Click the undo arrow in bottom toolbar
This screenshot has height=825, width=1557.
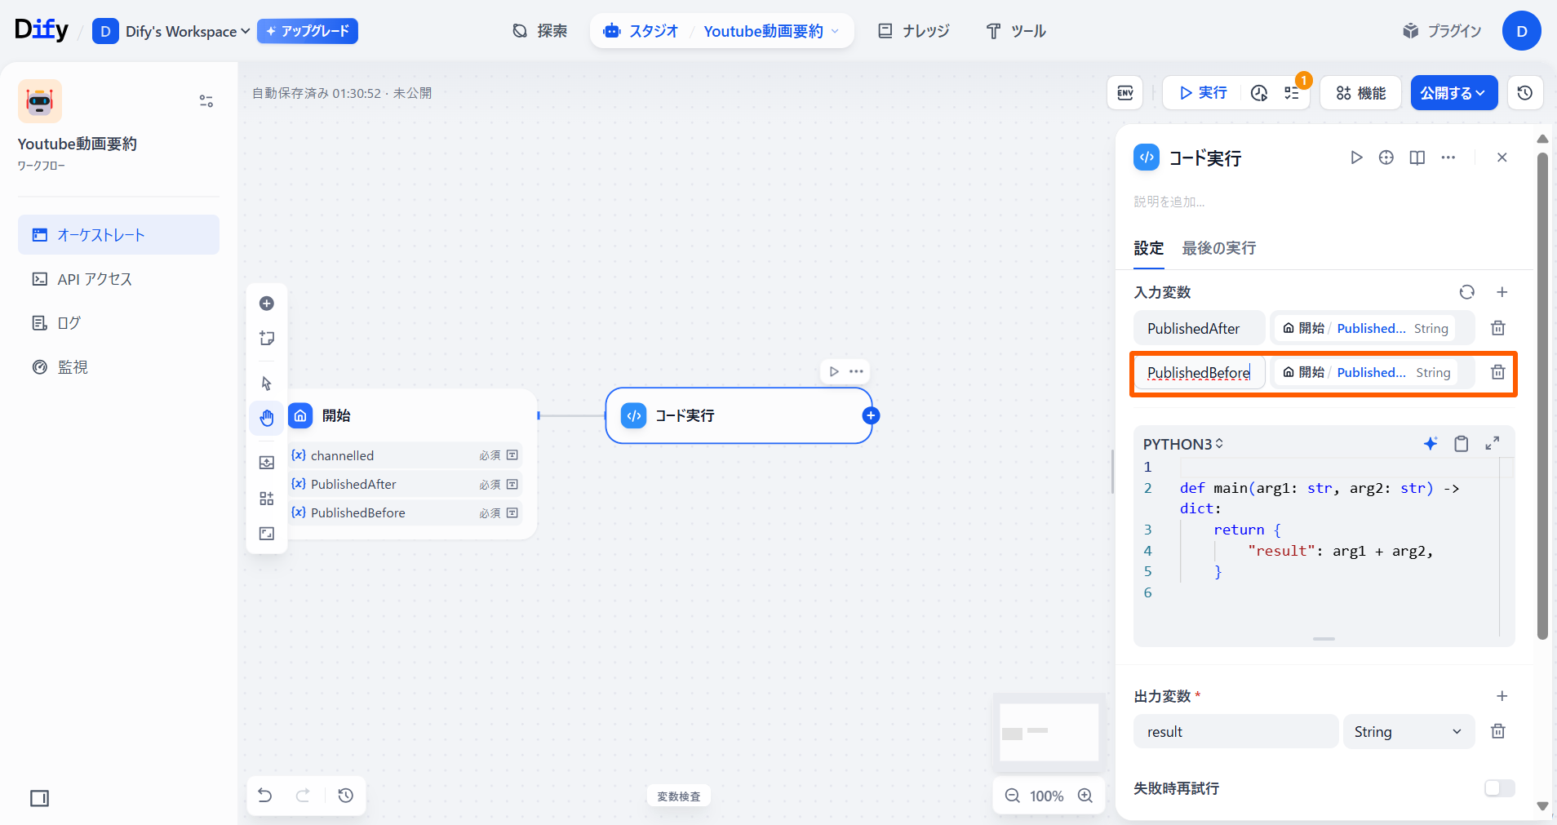[x=265, y=795]
